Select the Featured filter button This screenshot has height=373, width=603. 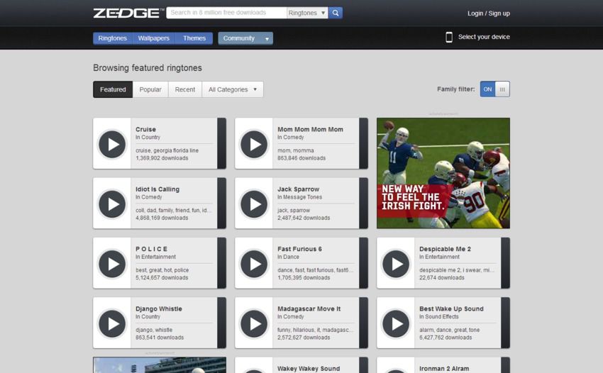(x=113, y=89)
